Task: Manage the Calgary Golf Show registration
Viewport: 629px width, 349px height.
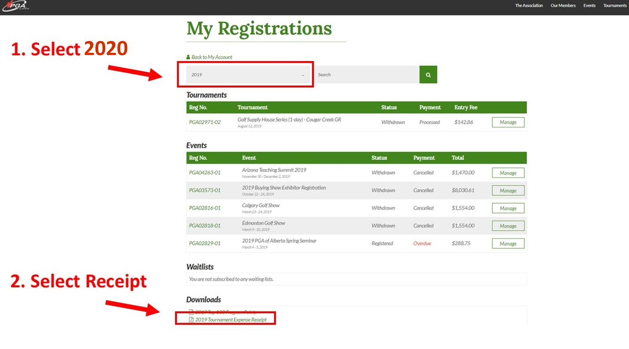Action: pyautogui.click(x=508, y=208)
